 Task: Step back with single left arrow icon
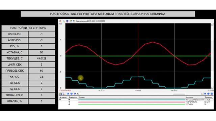click(x=75, y=94)
